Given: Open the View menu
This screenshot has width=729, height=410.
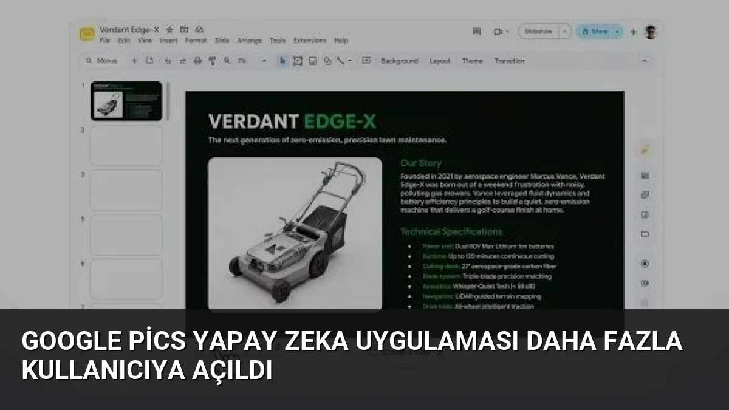Looking at the screenshot, I should click(145, 41).
